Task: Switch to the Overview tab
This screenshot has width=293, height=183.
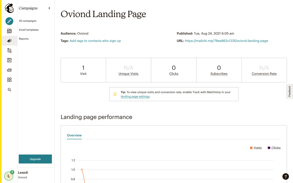Action: tap(74, 135)
